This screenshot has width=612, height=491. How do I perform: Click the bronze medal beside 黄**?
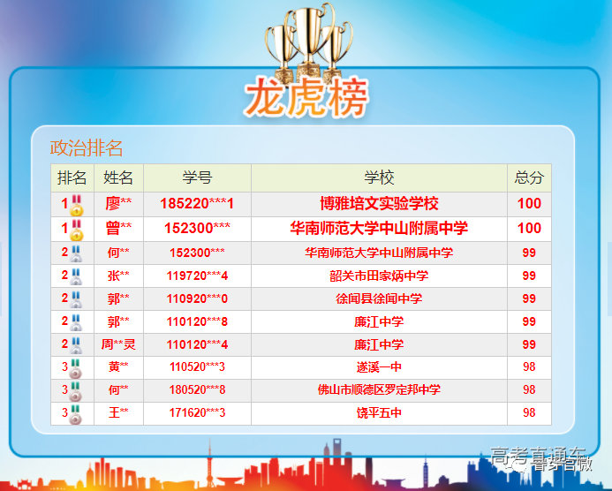[x=76, y=367]
